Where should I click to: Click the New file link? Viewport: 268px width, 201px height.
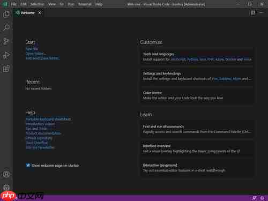(32, 49)
